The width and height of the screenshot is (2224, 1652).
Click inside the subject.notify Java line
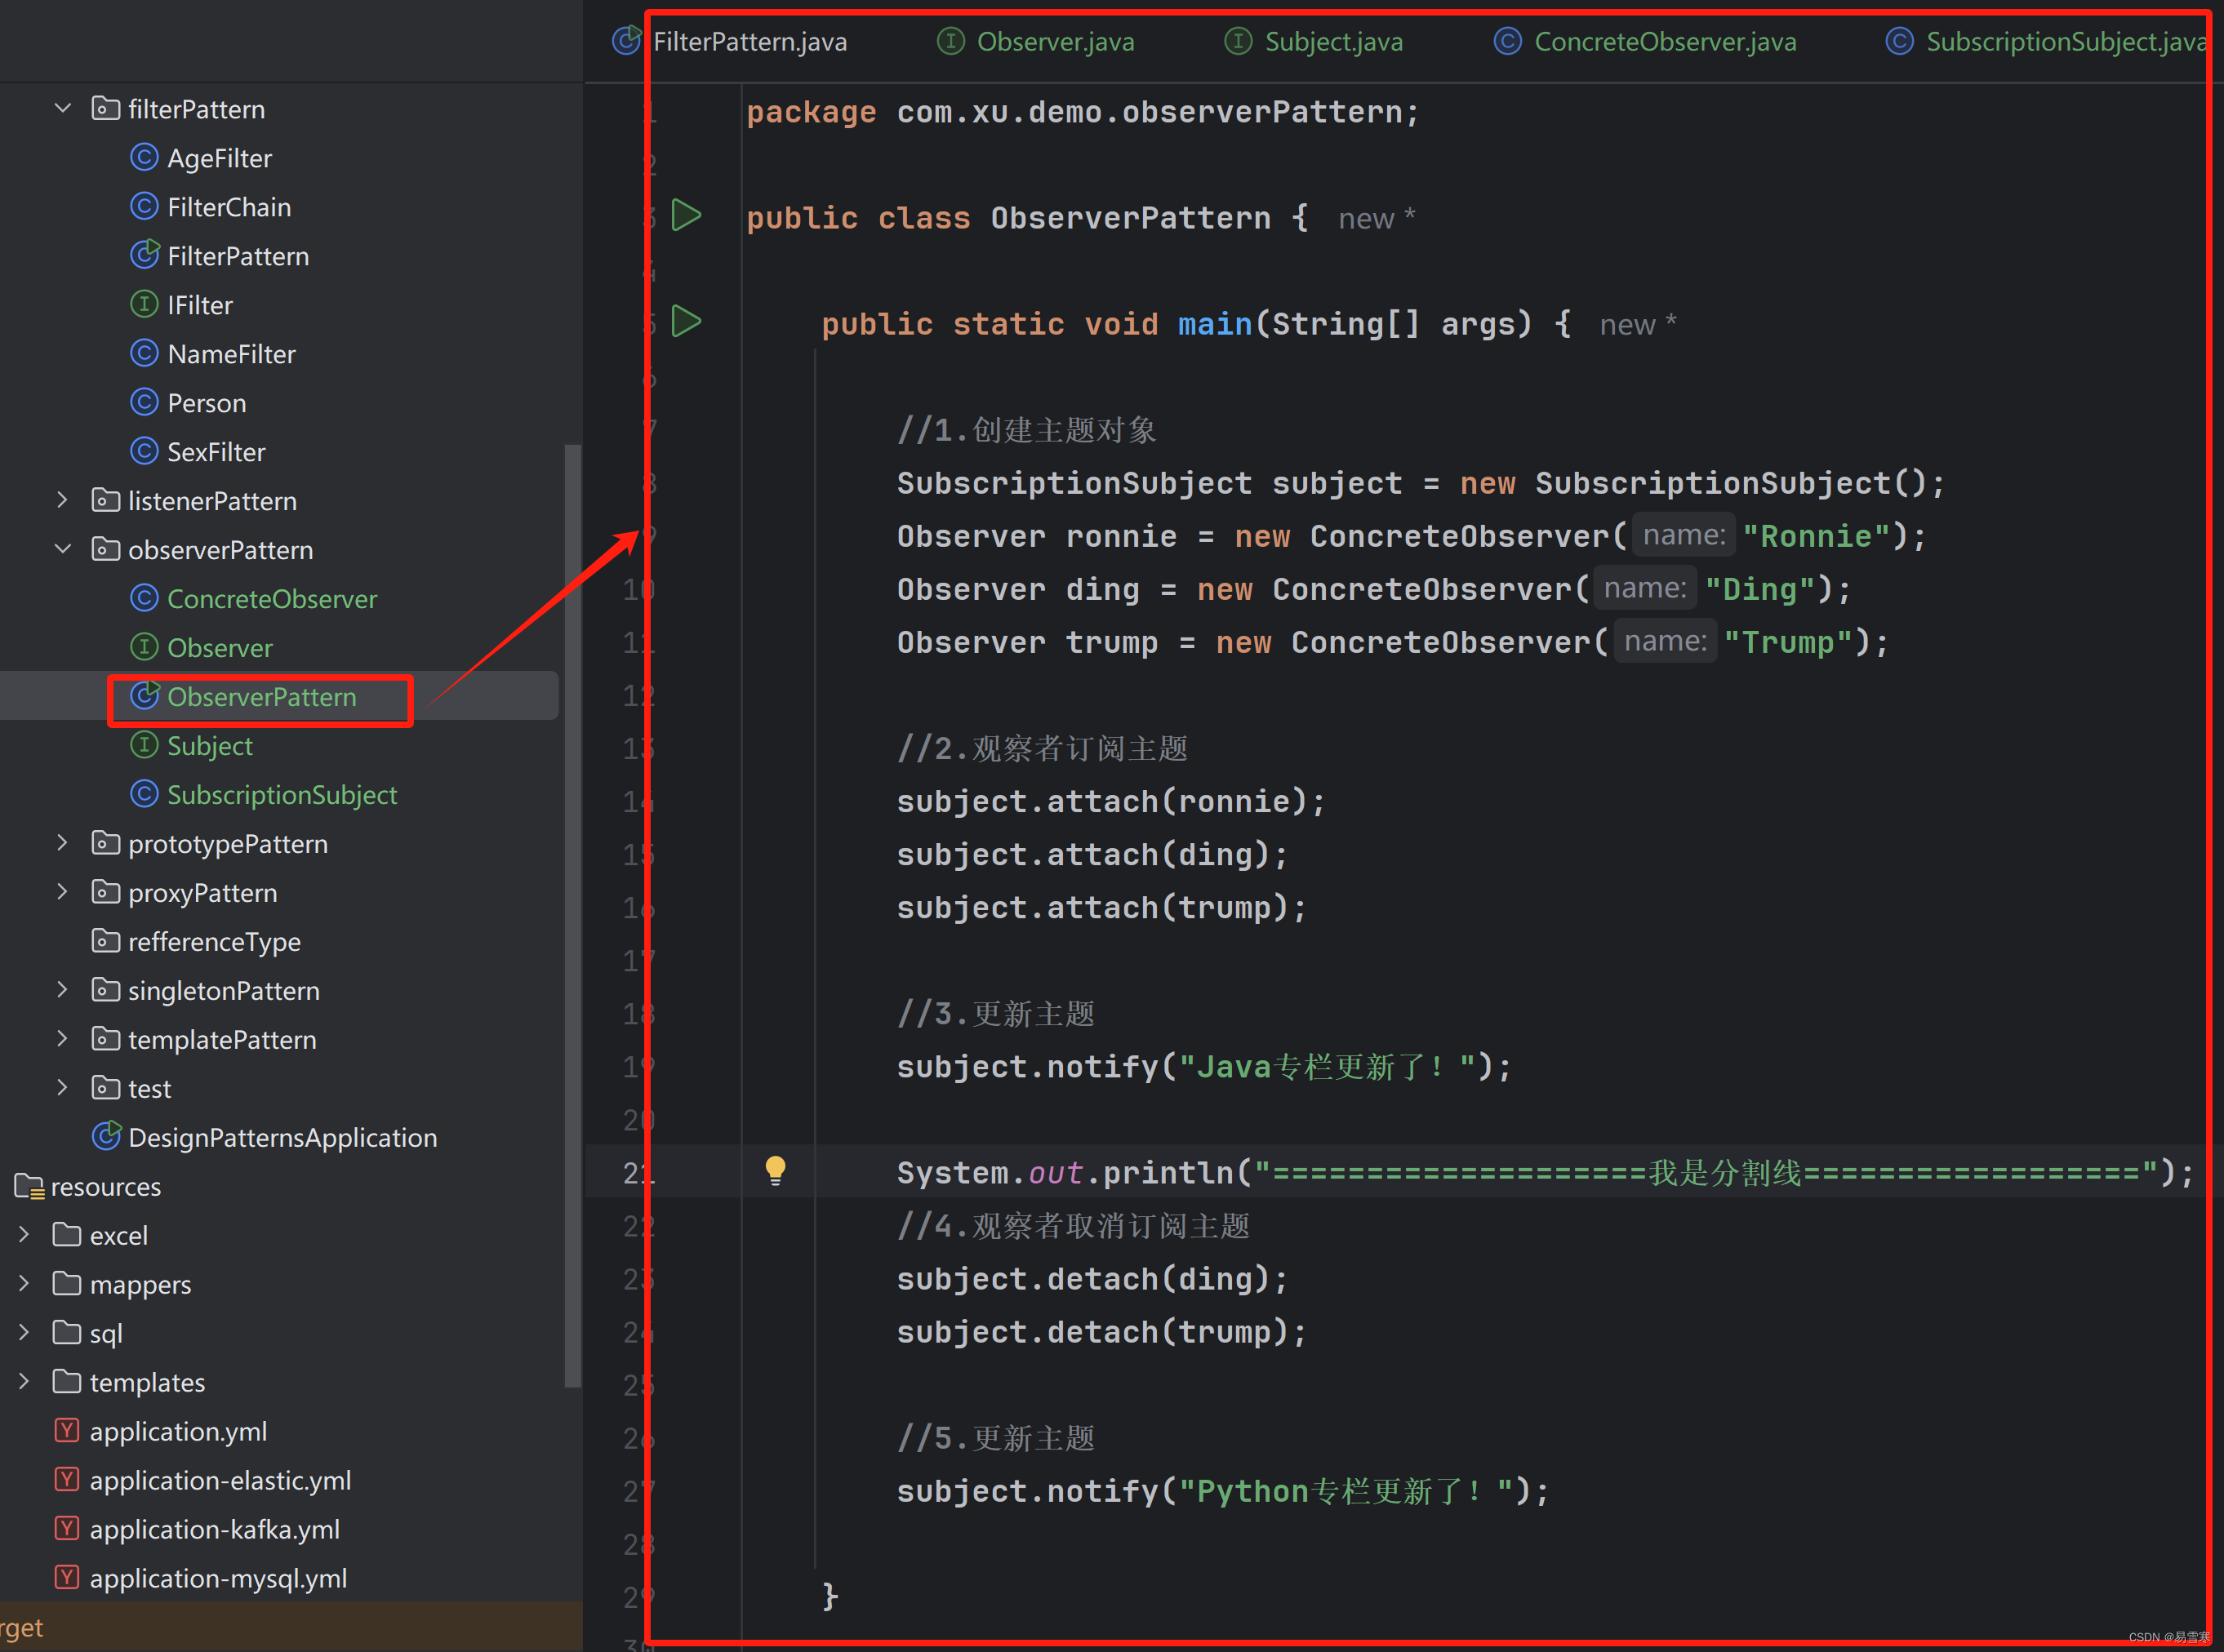[x=1200, y=1067]
